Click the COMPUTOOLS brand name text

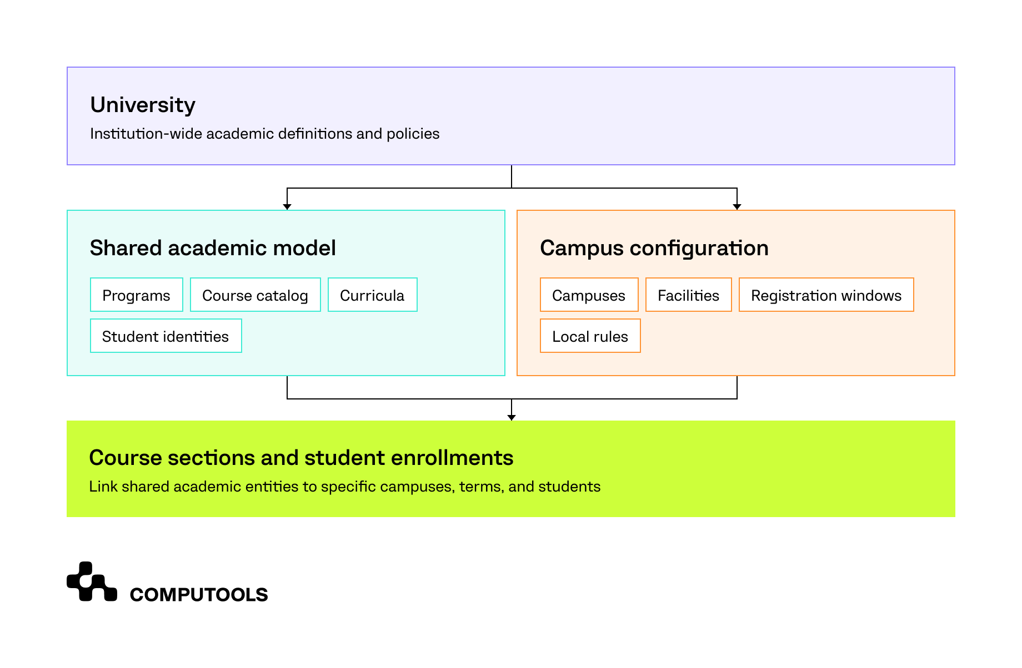coord(199,595)
